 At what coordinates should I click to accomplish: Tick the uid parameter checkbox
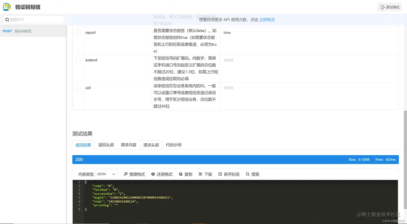pyautogui.click(x=78, y=87)
